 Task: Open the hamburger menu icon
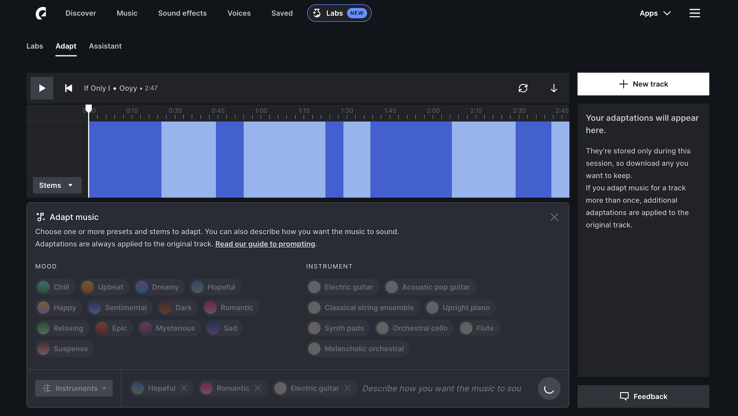[x=694, y=13]
